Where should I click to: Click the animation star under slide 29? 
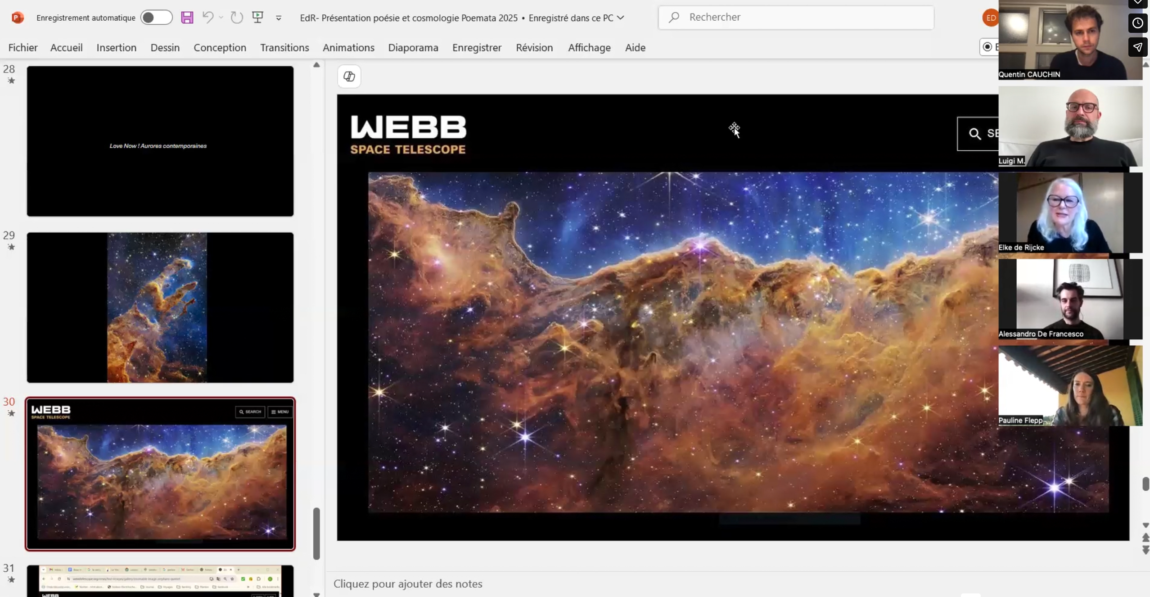pyautogui.click(x=11, y=247)
